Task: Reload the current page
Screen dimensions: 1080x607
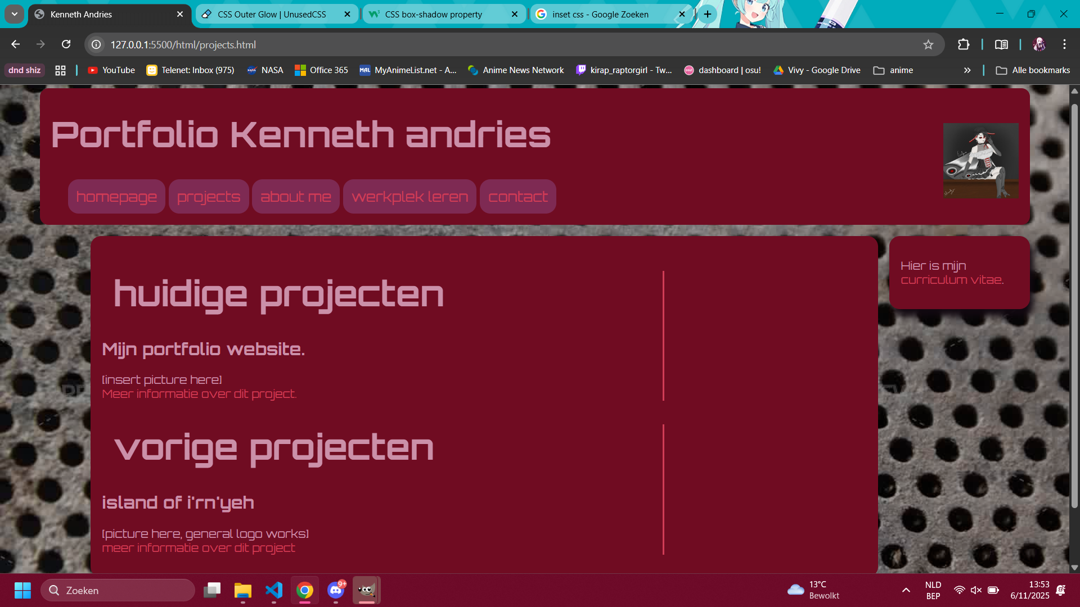Action: coord(66,44)
